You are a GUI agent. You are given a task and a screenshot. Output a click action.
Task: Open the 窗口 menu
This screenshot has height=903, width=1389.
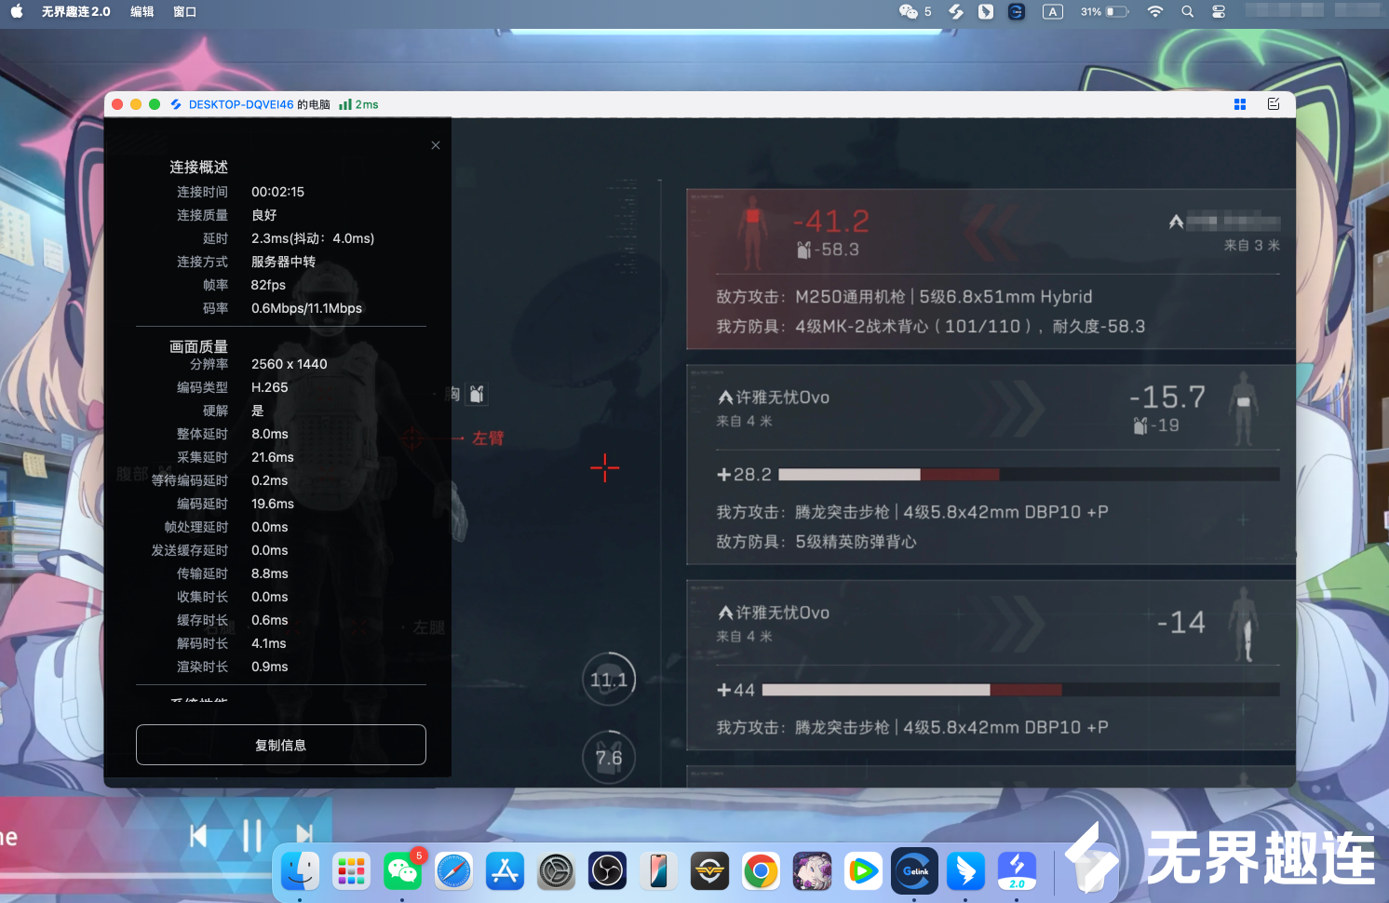185,12
